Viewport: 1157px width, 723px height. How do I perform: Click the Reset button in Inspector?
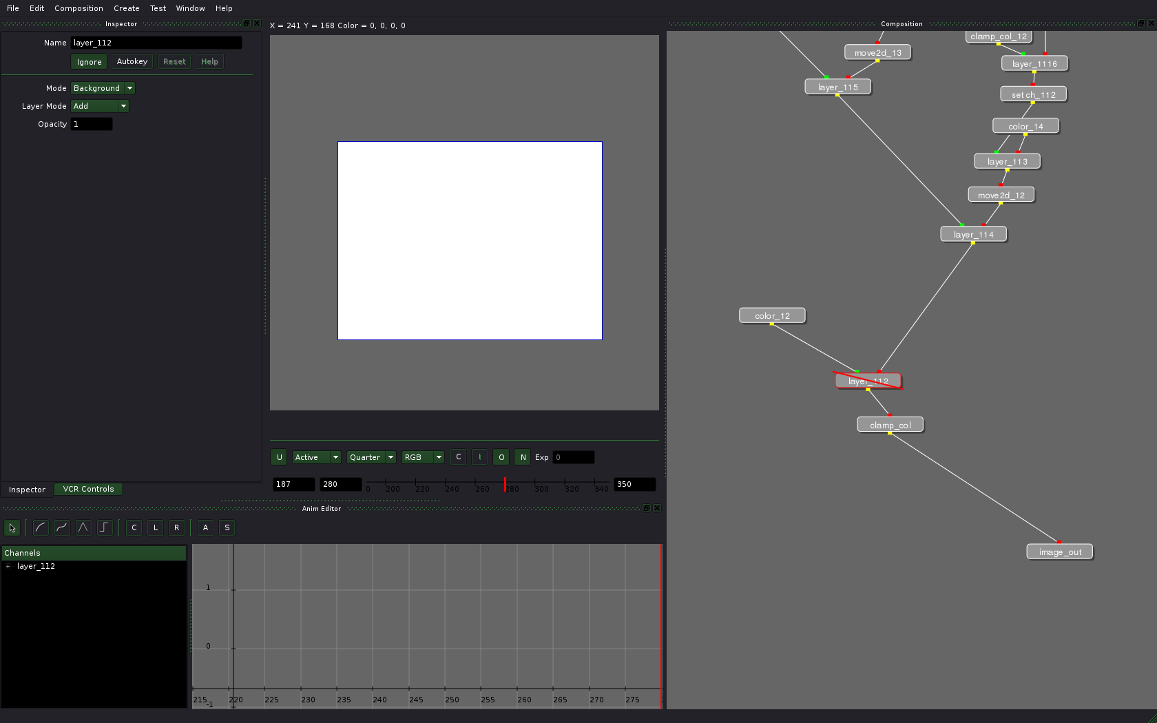[x=174, y=62]
